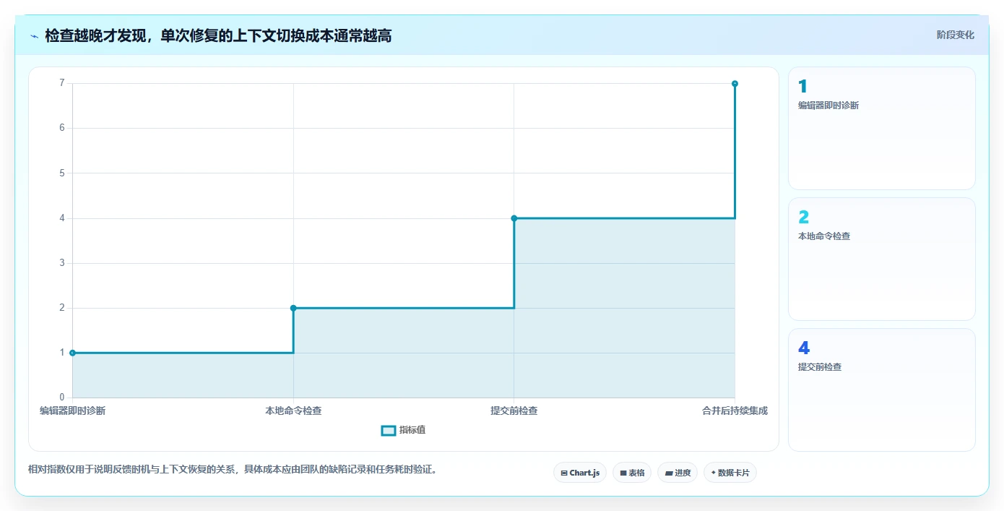Screen dimensions: 1004x511
Task: Click the data point at value 4 for 提交前检查
Action: click(x=514, y=218)
